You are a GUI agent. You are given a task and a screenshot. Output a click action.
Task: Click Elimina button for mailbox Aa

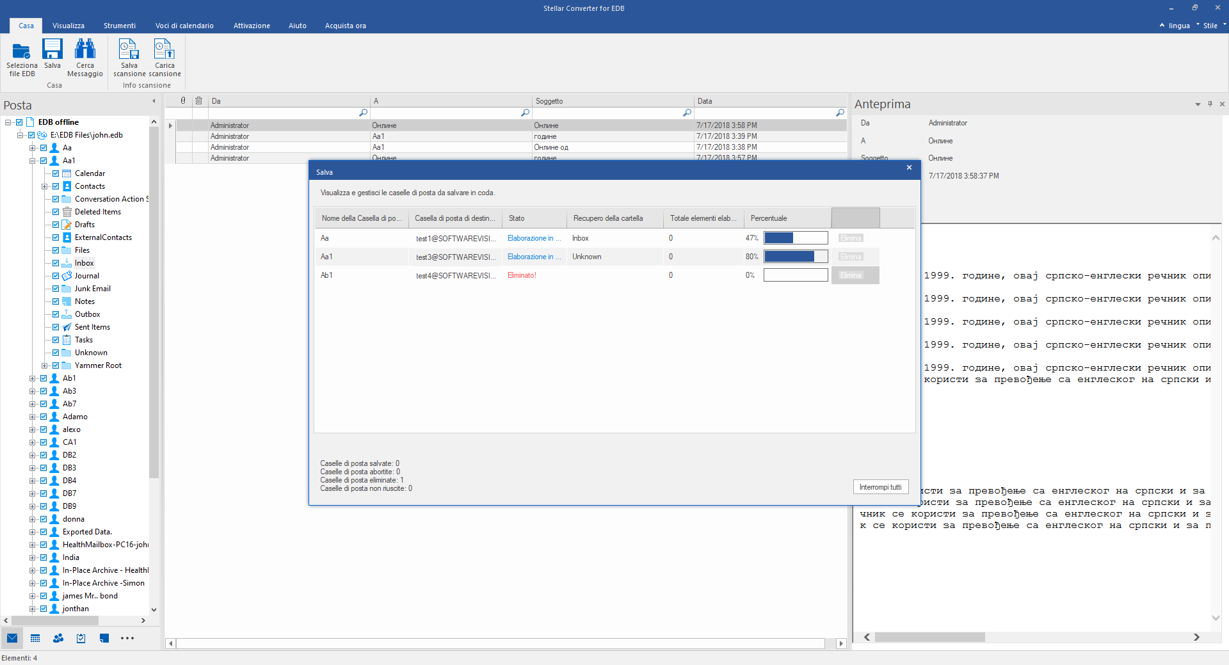tap(851, 238)
